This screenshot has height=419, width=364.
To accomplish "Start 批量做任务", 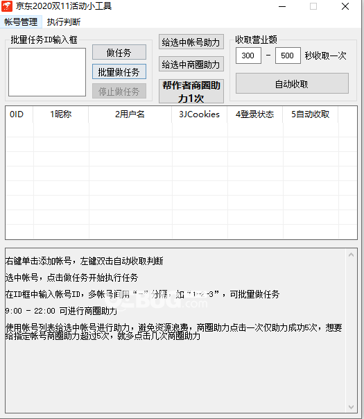I will 119,71.
